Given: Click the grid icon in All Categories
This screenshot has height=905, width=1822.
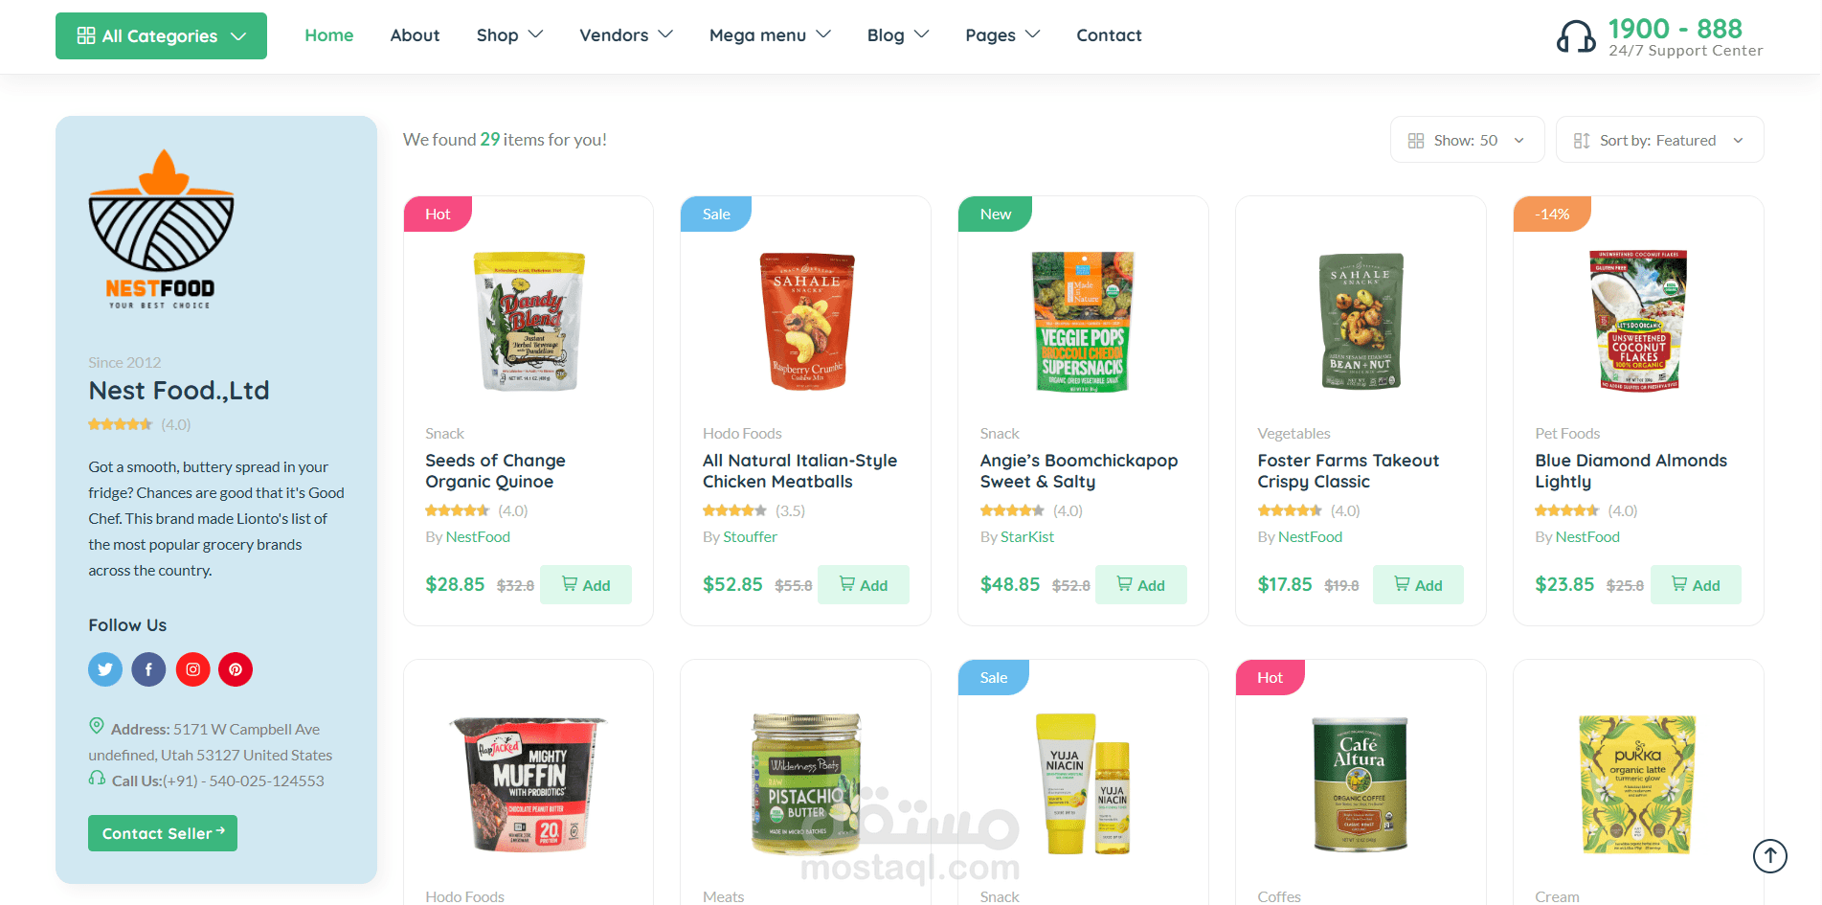Looking at the screenshot, I should pyautogui.click(x=86, y=35).
